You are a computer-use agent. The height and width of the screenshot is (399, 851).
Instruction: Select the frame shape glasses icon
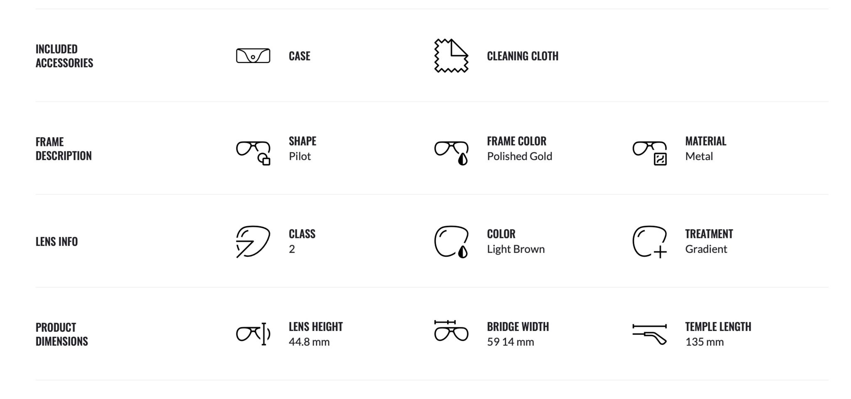pyautogui.click(x=253, y=153)
